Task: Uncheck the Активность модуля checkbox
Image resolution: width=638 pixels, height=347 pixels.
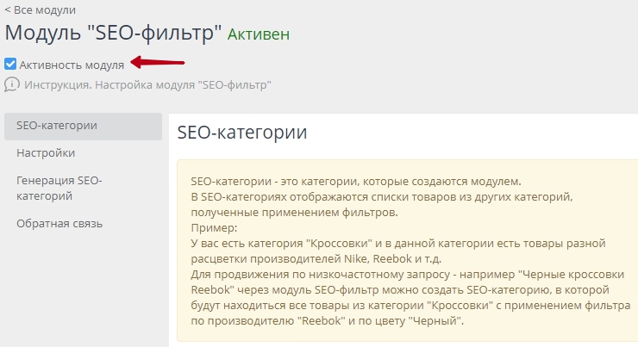Action: pyautogui.click(x=10, y=64)
